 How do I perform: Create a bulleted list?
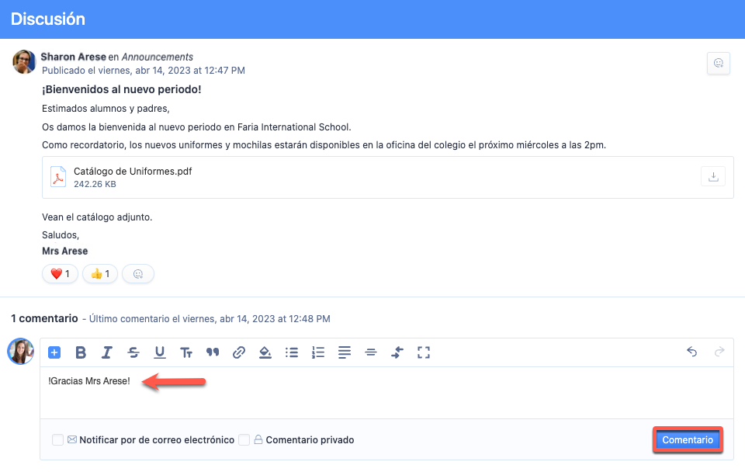click(x=292, y=352)
